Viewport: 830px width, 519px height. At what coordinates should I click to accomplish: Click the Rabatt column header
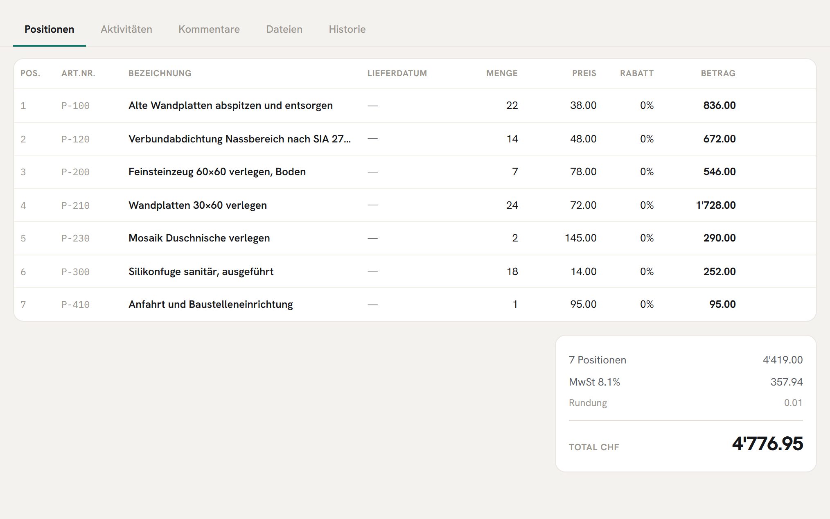(637, 73)
